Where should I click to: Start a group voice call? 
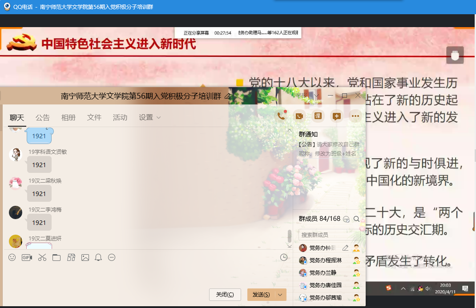point(281,116)
